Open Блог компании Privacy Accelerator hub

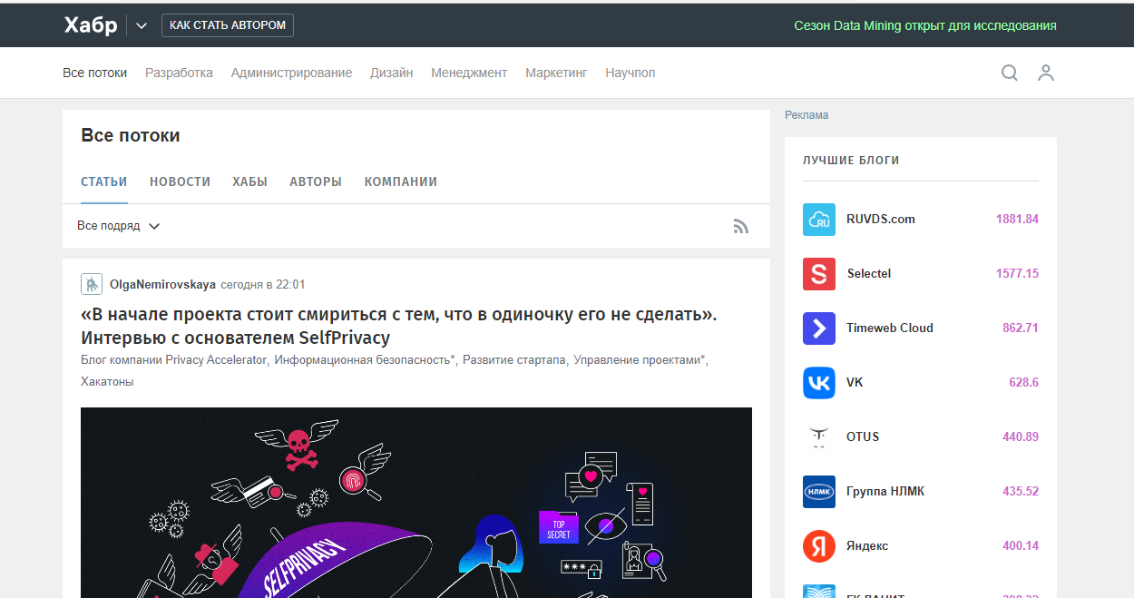pyautogui.click(x=174, y=360)
